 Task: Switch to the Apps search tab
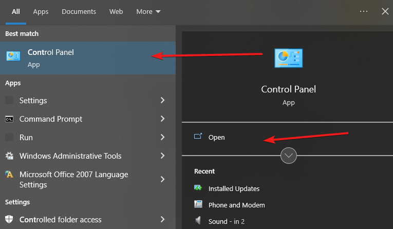click(x=41, y=11)
